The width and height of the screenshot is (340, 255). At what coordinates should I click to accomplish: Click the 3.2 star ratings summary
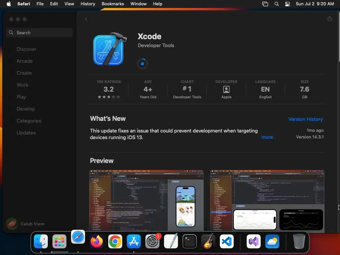(x=109, y=90)
